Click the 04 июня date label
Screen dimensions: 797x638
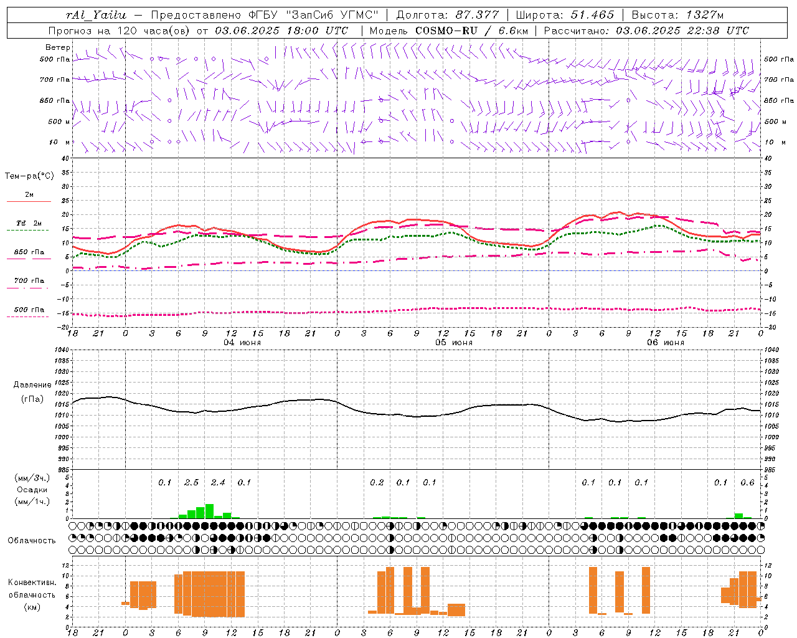[242, 343]
